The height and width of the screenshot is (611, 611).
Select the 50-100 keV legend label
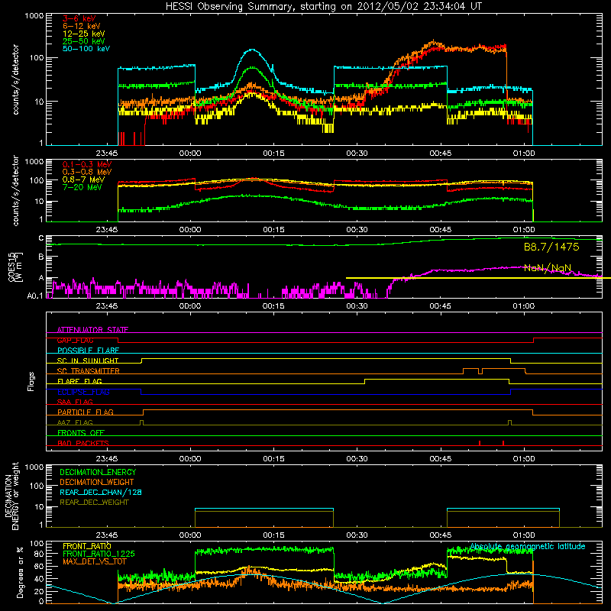point(86,49)
